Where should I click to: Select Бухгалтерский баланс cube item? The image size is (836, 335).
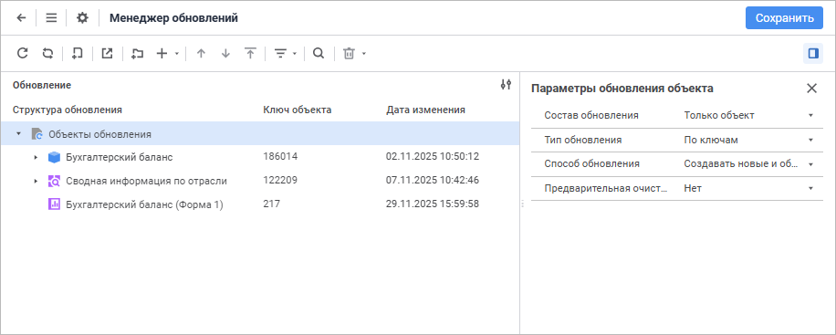tap(120, 157)
